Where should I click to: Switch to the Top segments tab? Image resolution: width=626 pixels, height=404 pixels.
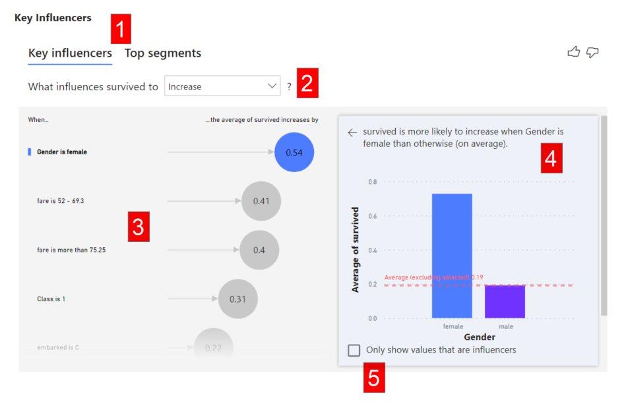coord(163,53)
